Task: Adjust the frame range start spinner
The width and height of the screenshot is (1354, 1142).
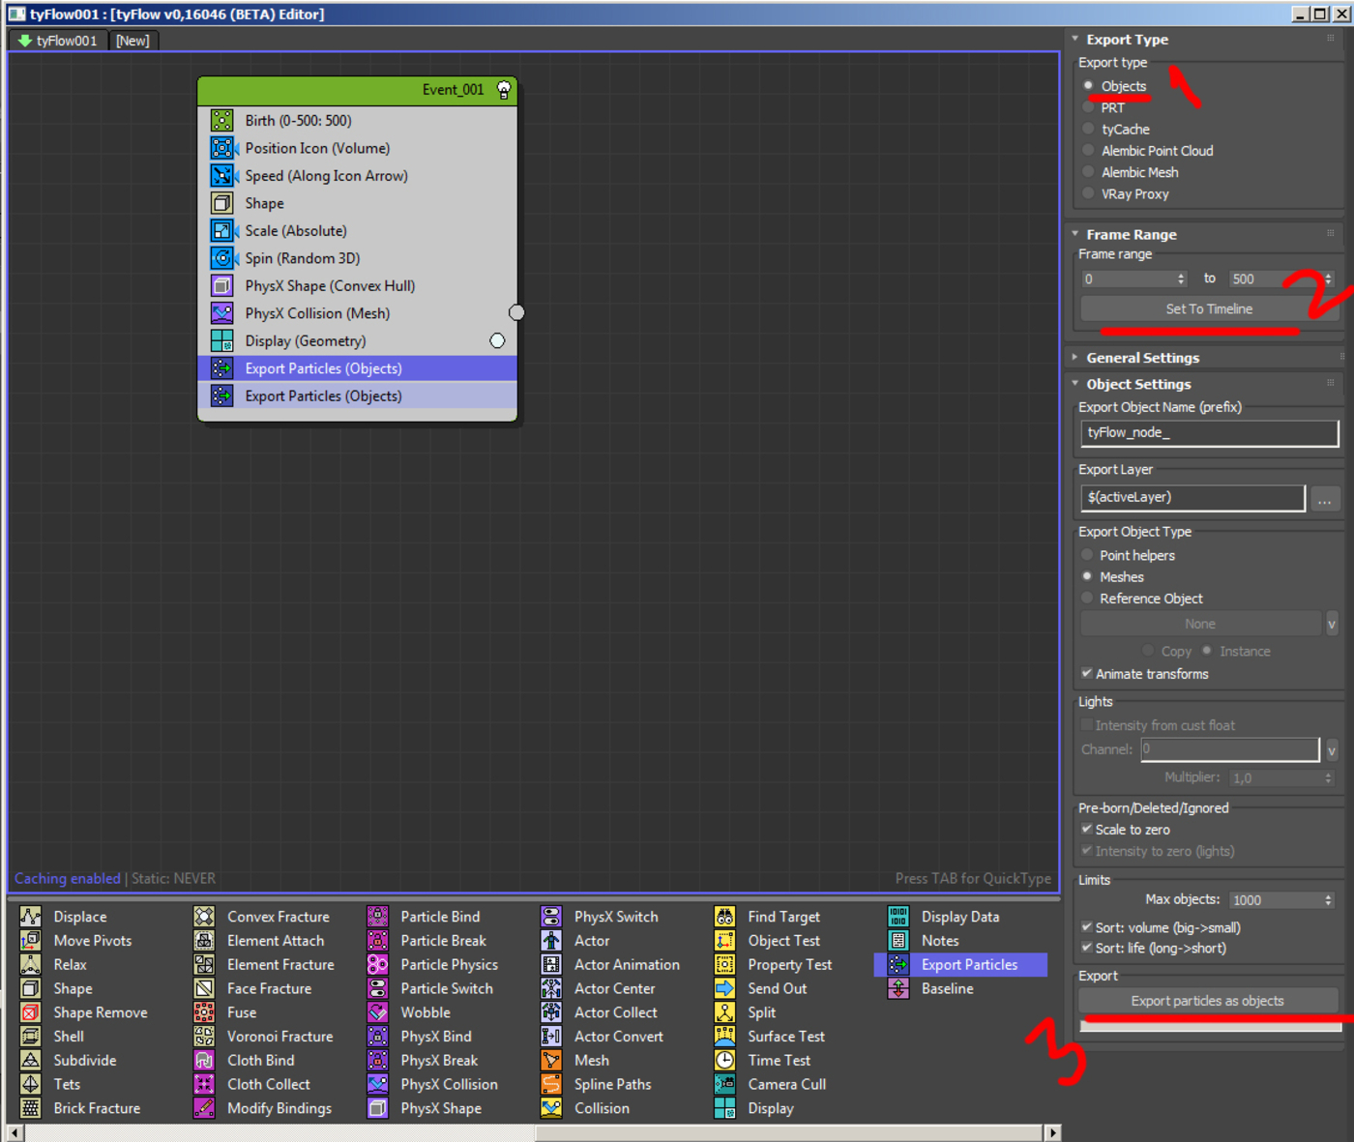Action: click(x=1181, y=278)
